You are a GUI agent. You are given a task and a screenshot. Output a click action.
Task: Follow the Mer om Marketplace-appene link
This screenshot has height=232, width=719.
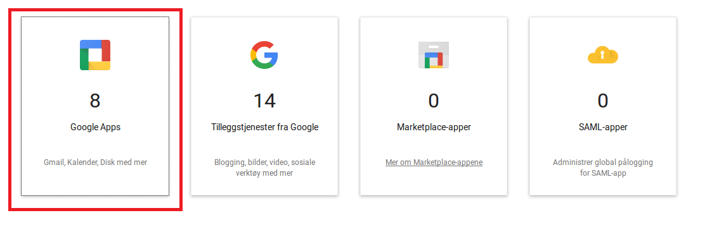434,162
